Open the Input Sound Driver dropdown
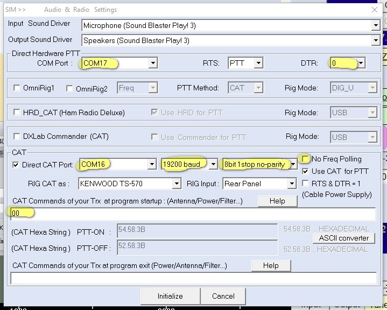387x310 pixels. tap(375, 25)
